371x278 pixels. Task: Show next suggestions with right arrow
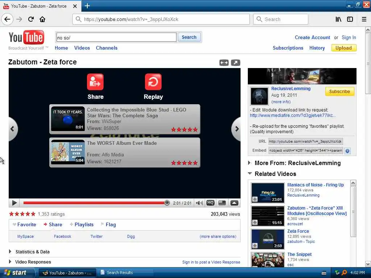236,129
